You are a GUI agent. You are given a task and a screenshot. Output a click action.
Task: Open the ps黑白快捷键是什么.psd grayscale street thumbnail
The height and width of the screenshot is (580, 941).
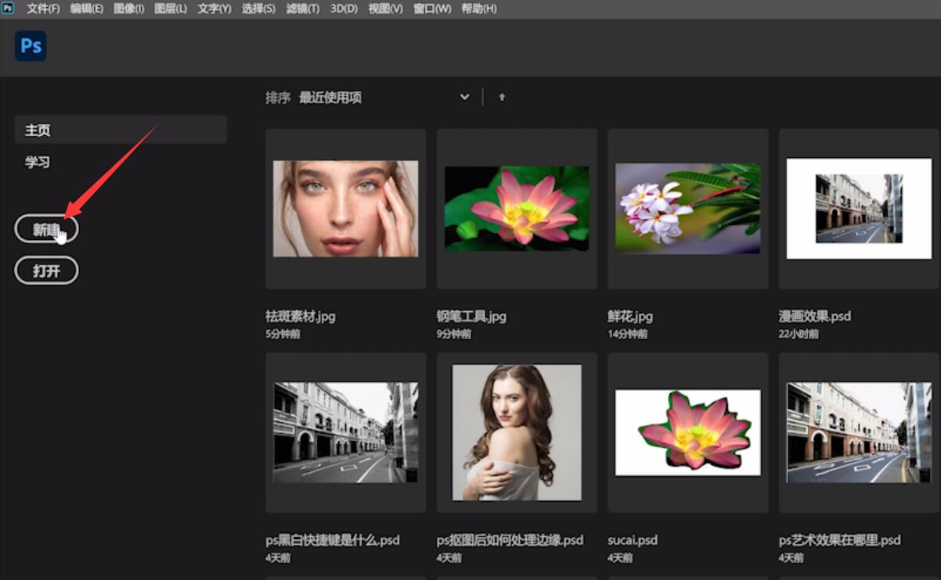coord(346,432)
